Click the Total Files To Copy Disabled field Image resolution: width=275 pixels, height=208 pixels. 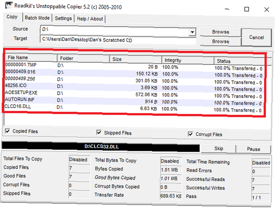point(79,160)
